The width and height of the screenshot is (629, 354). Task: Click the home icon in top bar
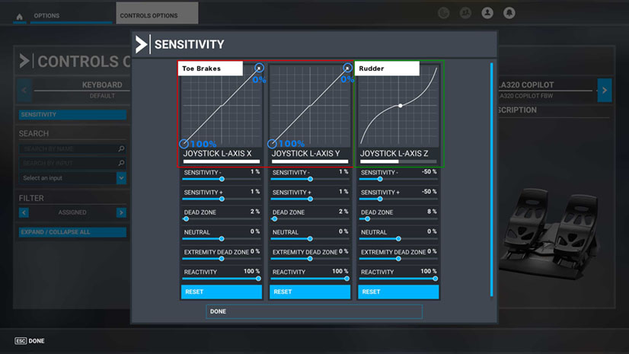click(x=19, y=16)
